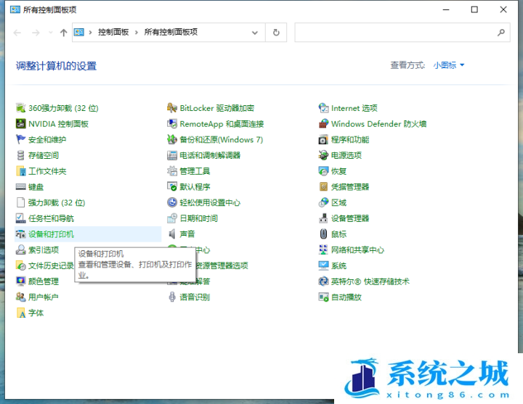Viewport: 523px width, 404px height.
Task: Click the 凭据管理器 safe icon
Action: point(323,186)
